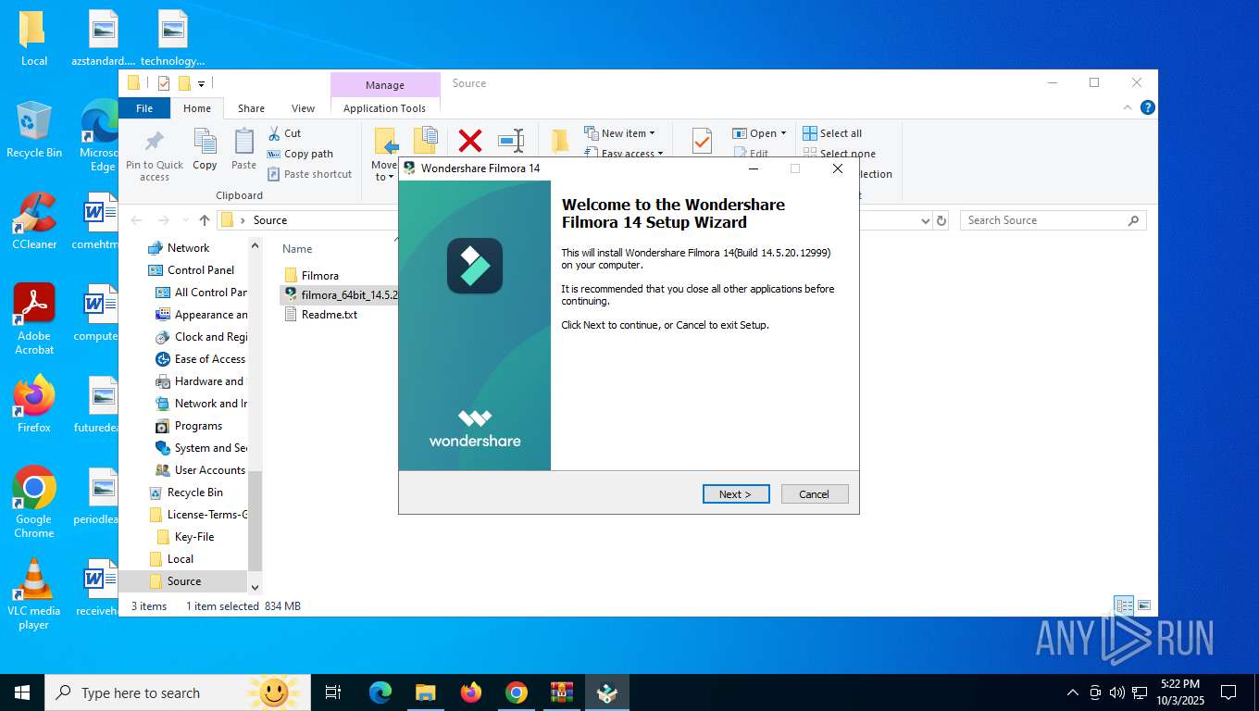1259x711 pixels.
Task: Click the Refresh button in address bar
Action: (941, 220)
